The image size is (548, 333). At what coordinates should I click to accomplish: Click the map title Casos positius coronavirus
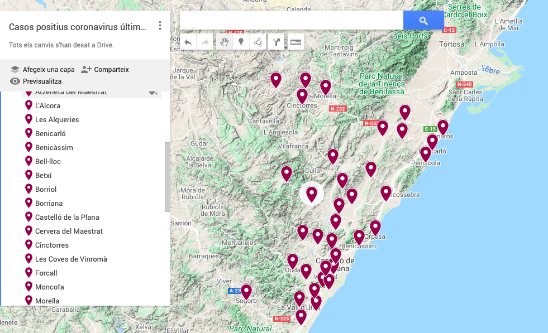click(x=78, y=27)
